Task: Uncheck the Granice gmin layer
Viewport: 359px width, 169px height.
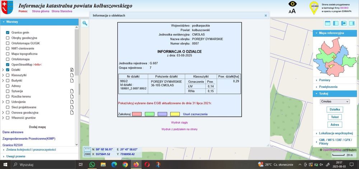Action: pyautogui.click(x=8, y=33)
